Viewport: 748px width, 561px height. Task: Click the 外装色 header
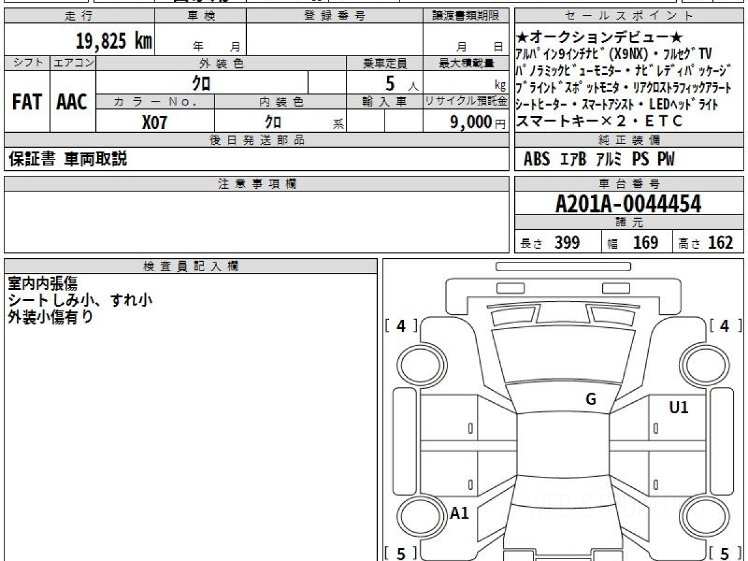(221, 63)
